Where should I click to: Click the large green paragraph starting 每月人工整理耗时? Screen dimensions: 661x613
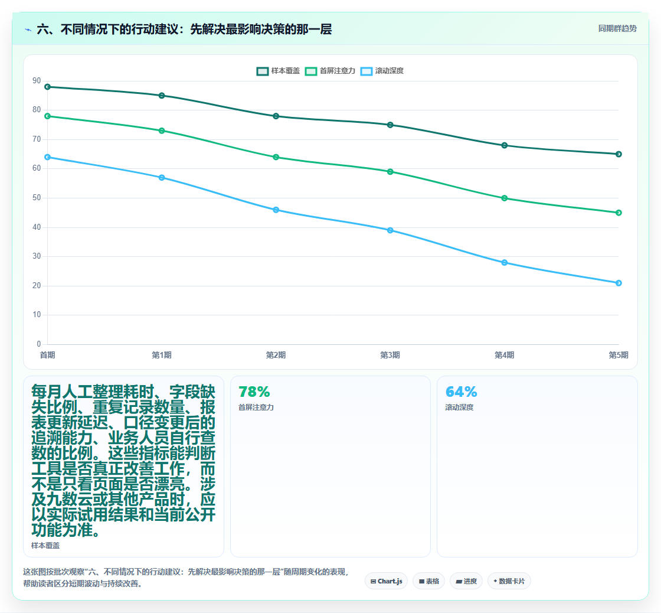coord(123,461)
